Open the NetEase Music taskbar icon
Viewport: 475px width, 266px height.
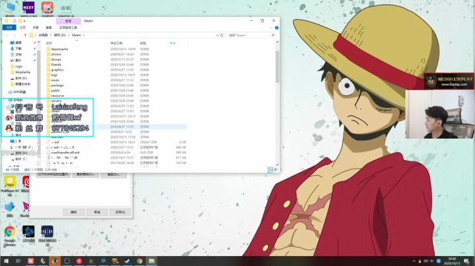pyautogui.click(x=79, y=261)
